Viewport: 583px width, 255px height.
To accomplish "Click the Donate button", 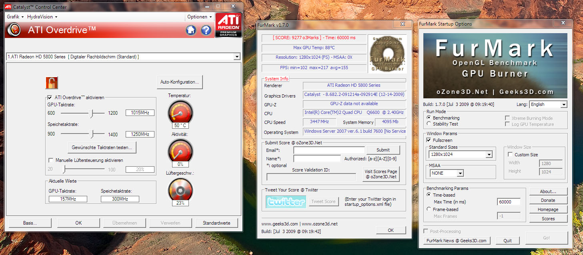I will 548,200.
